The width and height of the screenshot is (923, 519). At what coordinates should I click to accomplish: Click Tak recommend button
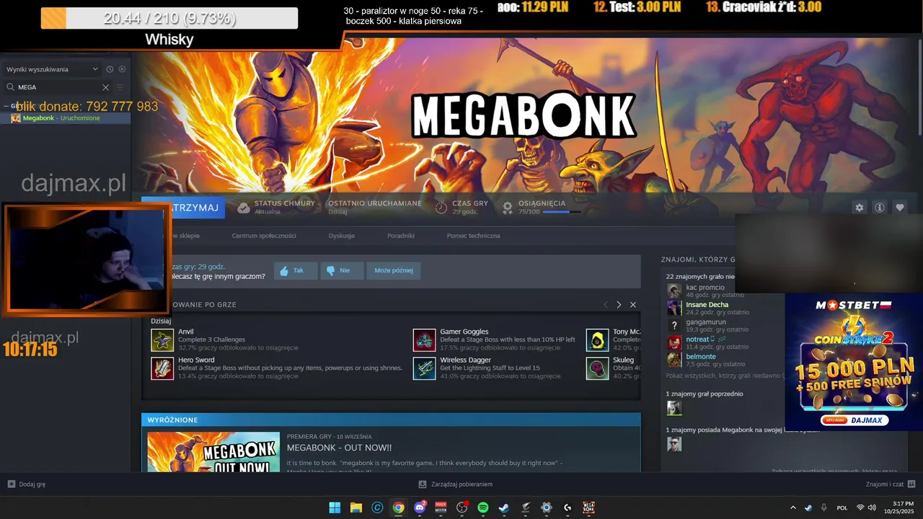tap(296, 271)
